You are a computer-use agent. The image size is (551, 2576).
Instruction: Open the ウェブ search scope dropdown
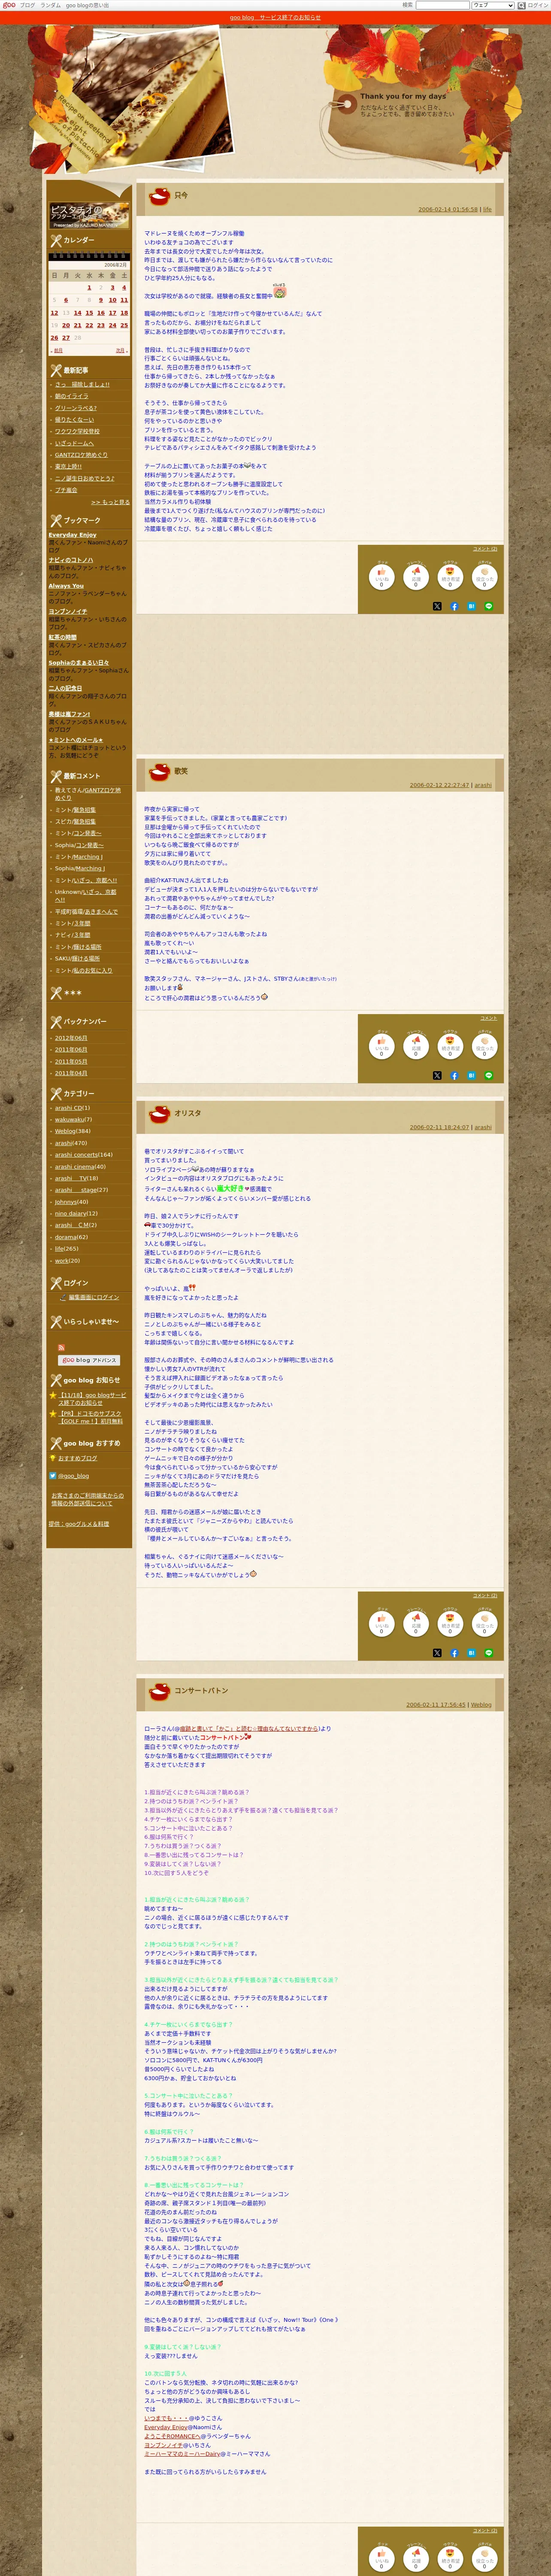pyautogui.click(x=493, y=5)
